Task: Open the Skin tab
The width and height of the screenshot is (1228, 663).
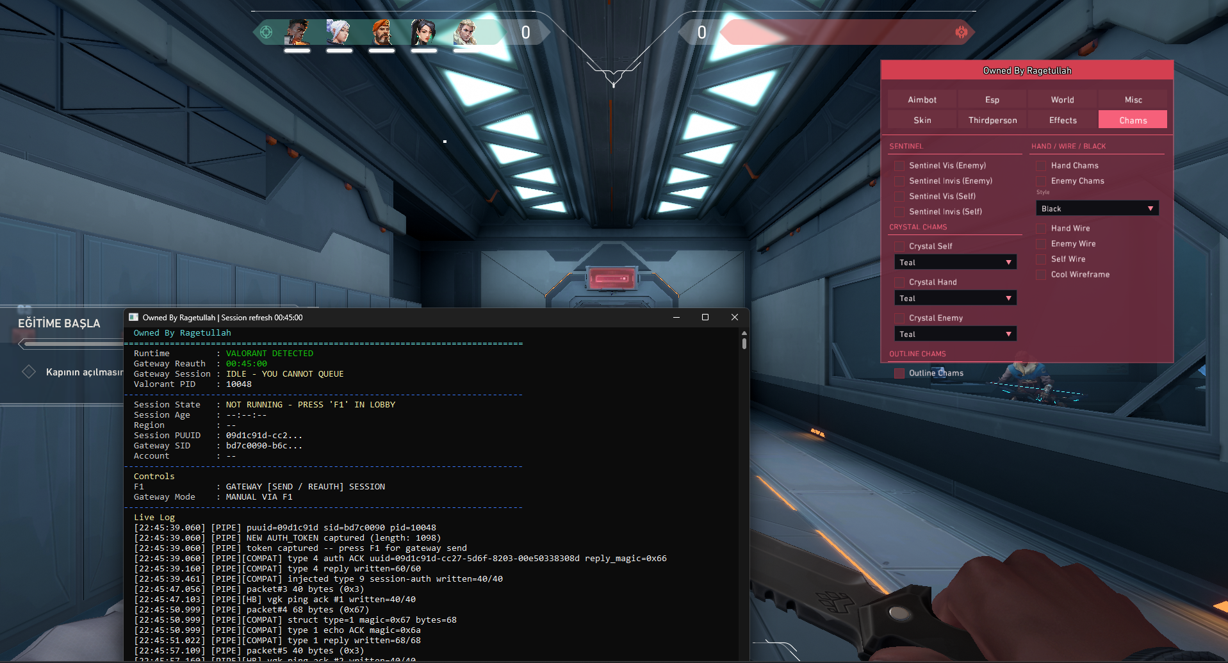Action: coord(922,120)
